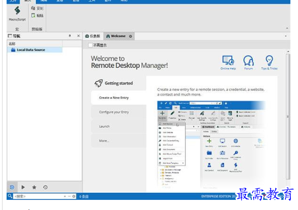Select the More... step
Viewport: 298px width, 210px height.
tap(119, 141)
